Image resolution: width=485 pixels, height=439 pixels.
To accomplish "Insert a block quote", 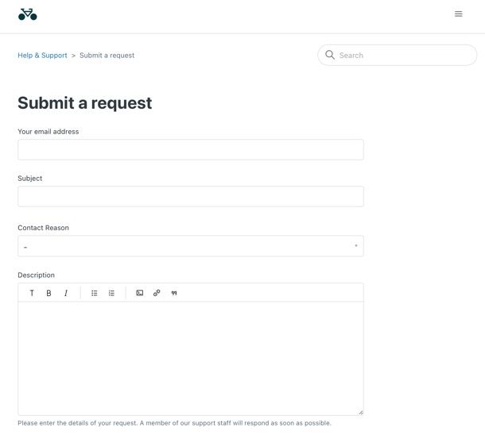I will click(174, 293).
